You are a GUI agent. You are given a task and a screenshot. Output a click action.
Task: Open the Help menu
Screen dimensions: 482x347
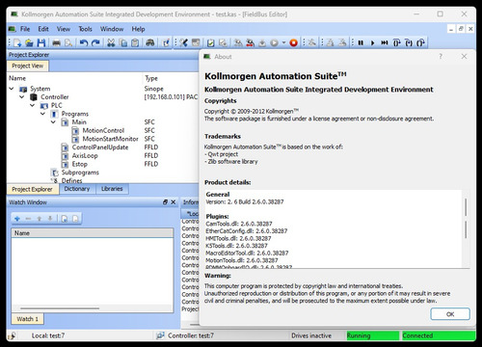pyautogui.click(x=138, y=29)
